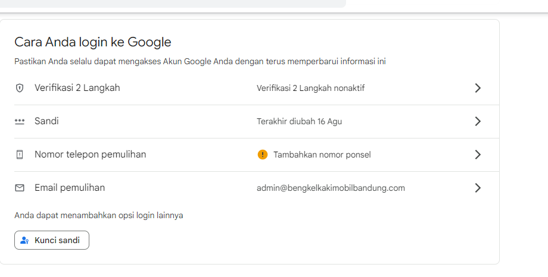Click the phone icon beside Nomor telepon pemulihan

20,155
